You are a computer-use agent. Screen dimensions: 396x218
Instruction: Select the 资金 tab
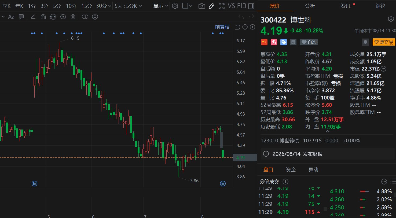291,169
